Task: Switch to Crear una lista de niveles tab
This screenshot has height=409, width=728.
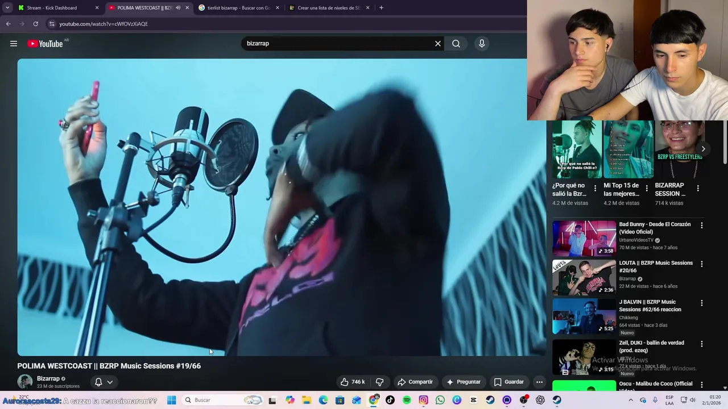Action: click(x=328, y=8)
